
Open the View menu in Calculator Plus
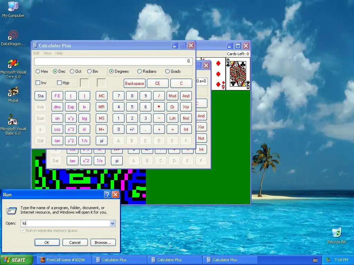(47, 53)
